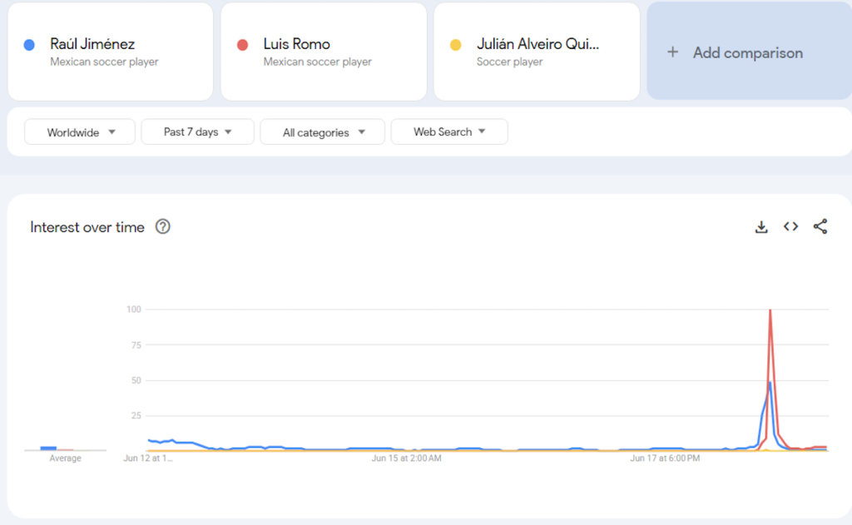
Task: Click the 100 y-axis value
Action: click(134, 310)
